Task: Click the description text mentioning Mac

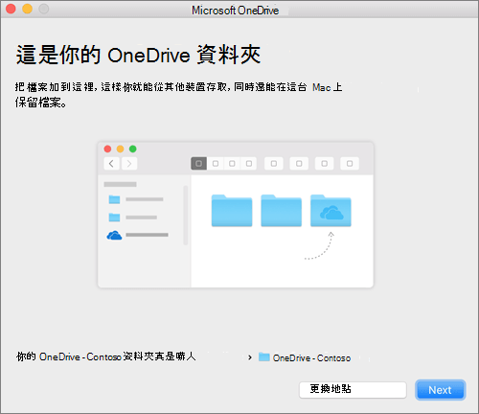Action: (178, 95)
